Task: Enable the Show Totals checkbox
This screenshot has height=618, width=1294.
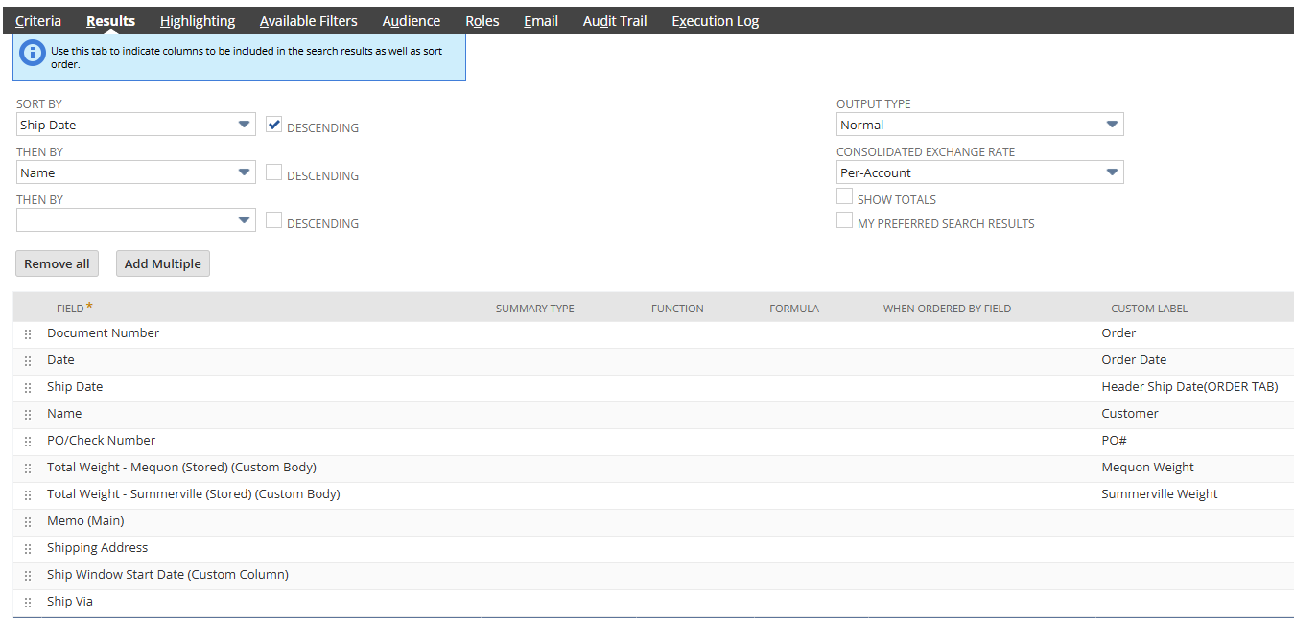Action: [x=845, y=195]
